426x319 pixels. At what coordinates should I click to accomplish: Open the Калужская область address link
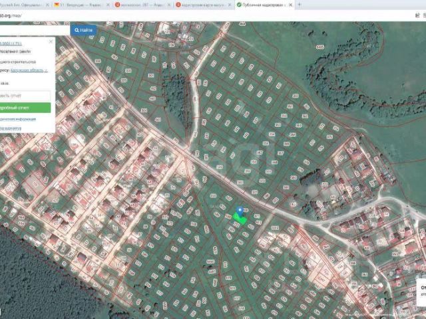(x=29, y=70)
